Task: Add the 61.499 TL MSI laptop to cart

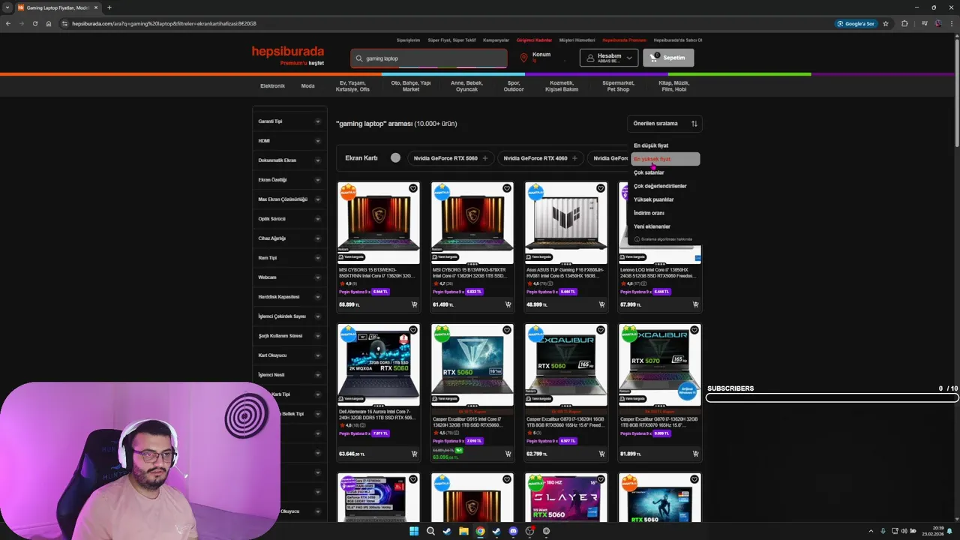Action: pyautogui.click(x=508, y=304)
